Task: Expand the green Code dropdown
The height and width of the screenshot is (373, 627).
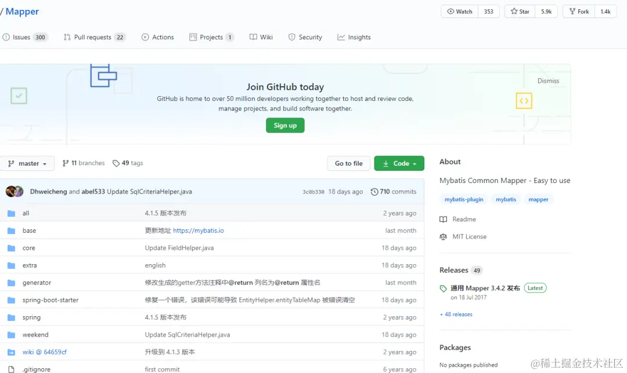Action: pyautogui.click(x=399, y=163)
